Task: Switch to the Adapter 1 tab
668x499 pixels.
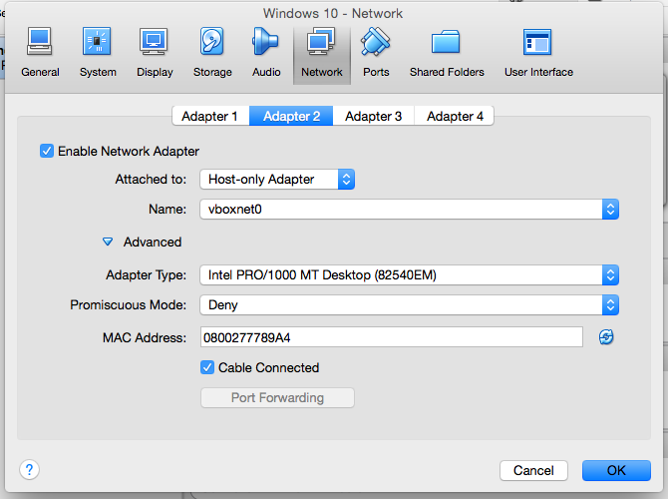Action: [209, 116]
